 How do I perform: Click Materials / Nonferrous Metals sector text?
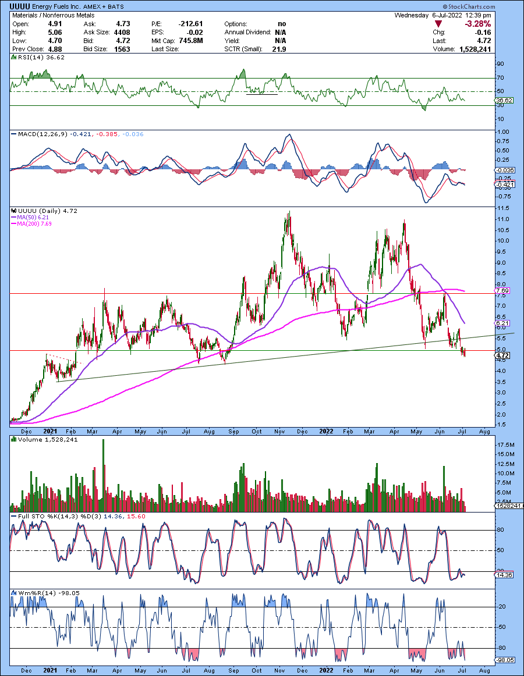tap(53, 15)
